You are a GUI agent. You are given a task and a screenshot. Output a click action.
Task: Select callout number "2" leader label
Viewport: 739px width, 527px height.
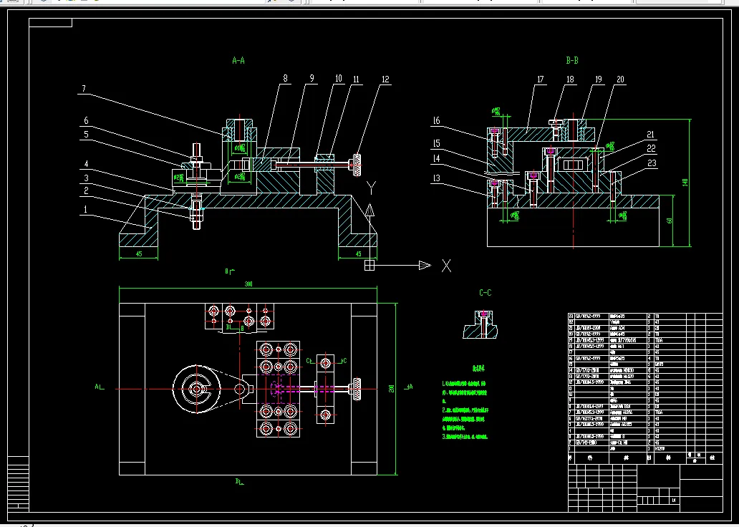pyautogui.click(x=86, y=190)
